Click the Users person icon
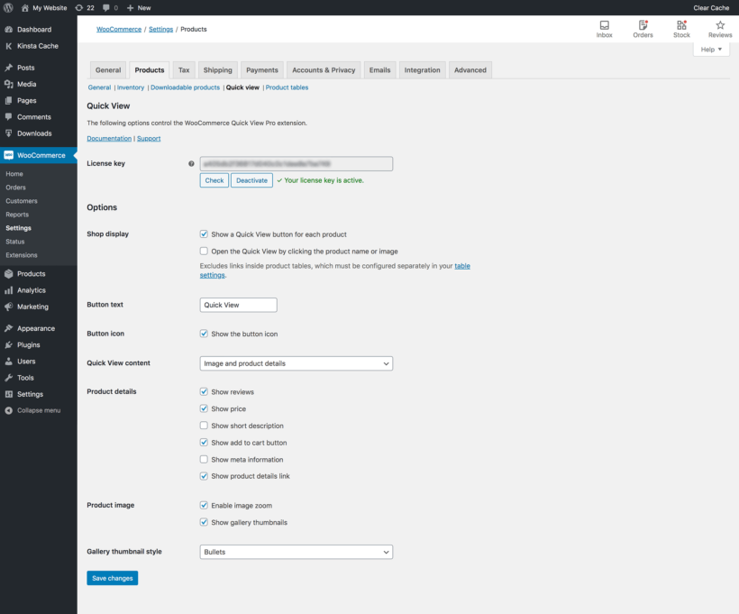The image size is (739, 614). click(8, 362)
